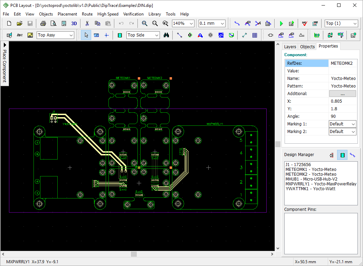Toggle Design Manager components list view
The image size is (363, 266).
tap(342, 155)
